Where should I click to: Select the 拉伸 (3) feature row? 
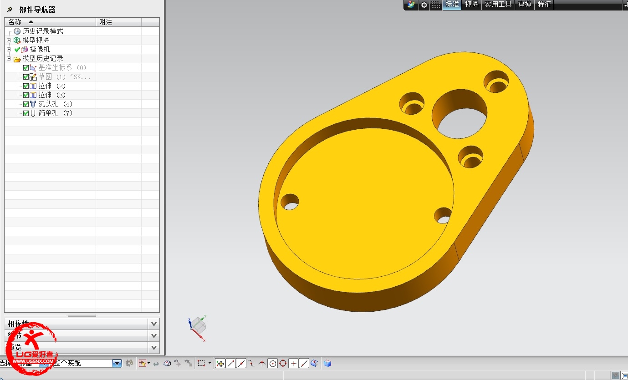click(x=52, y=95)
